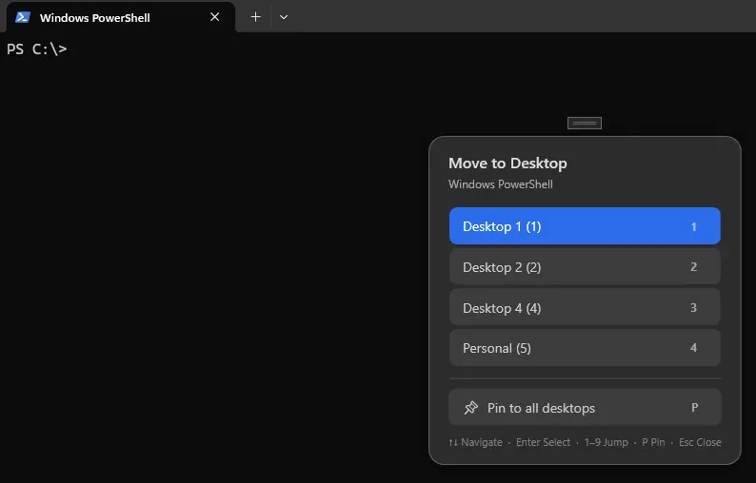Move window to Desktop 1 (1)
Screen dimensions: 756x483
585,226
